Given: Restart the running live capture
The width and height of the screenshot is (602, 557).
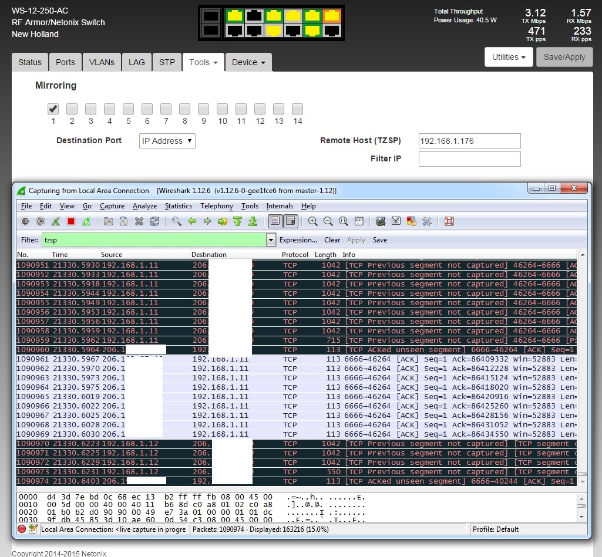Looking at the screenshot, I should (x=86, y=221).
